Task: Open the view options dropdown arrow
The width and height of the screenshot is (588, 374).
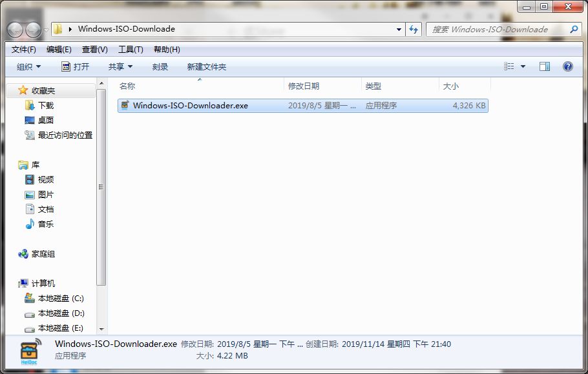Action: coord(523,66)
